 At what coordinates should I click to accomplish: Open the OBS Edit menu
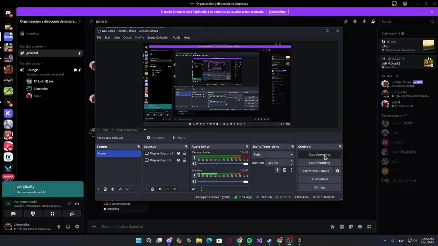click(x=107, y=38)
